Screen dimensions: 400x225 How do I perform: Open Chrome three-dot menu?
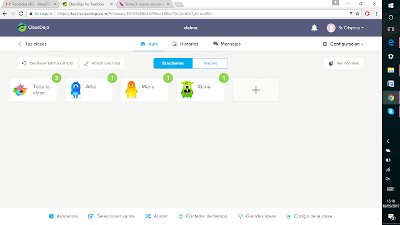(x=376, y=14)
